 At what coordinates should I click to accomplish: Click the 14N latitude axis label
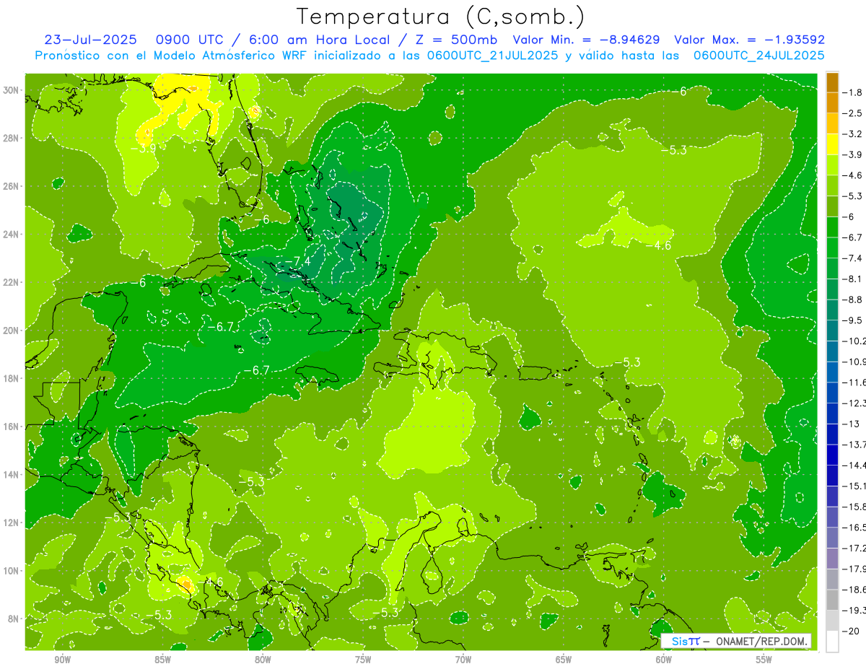(x=12, y=475)
